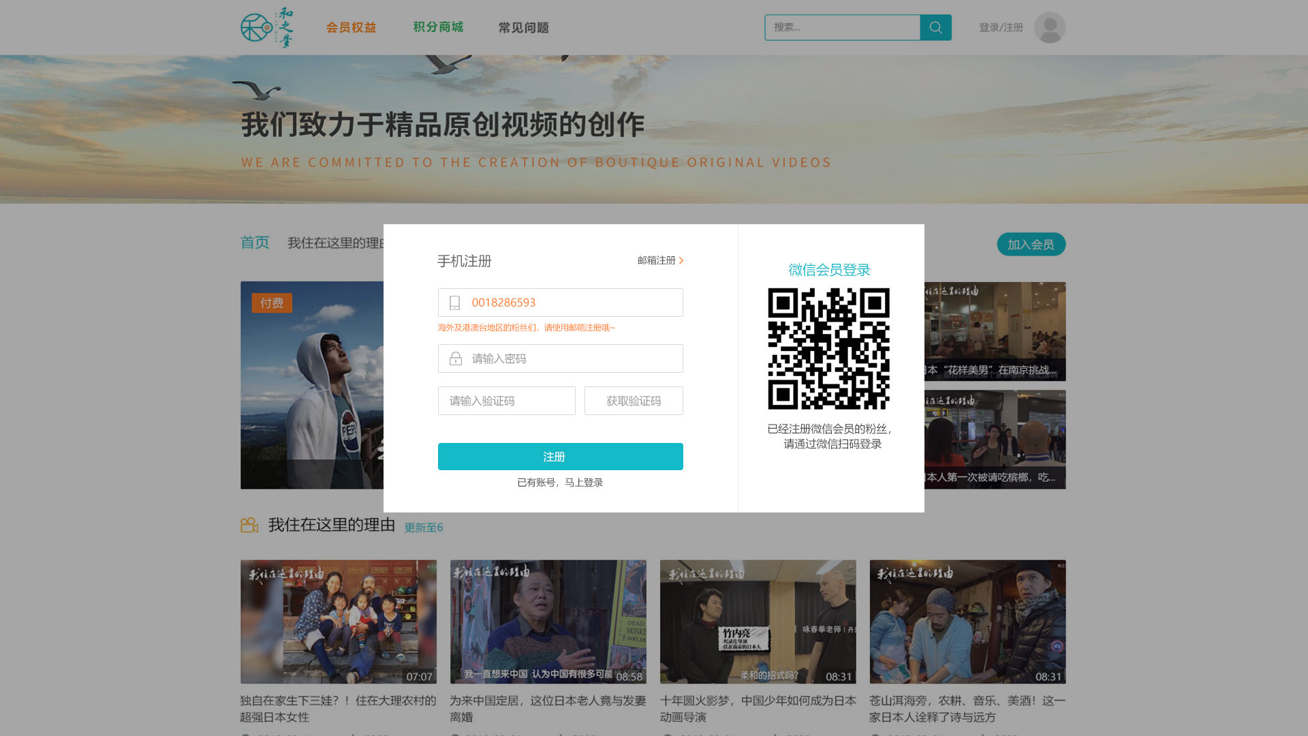Click the teal 注册 submit button
Viewport: 1308px width, 736px height.
tap(560, 457)
